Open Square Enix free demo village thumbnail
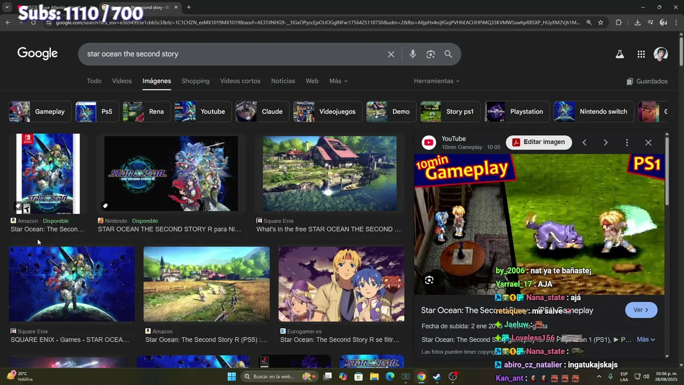Viewport: 684px width, 385px height. (330, 173)
